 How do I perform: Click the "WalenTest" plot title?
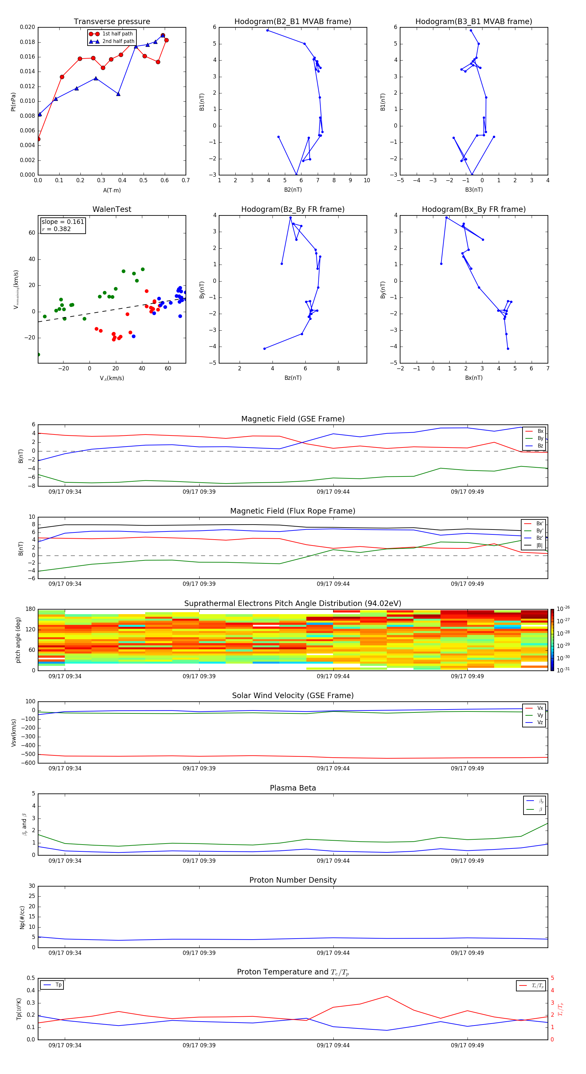pyautogui.click(x=112, y=209)
